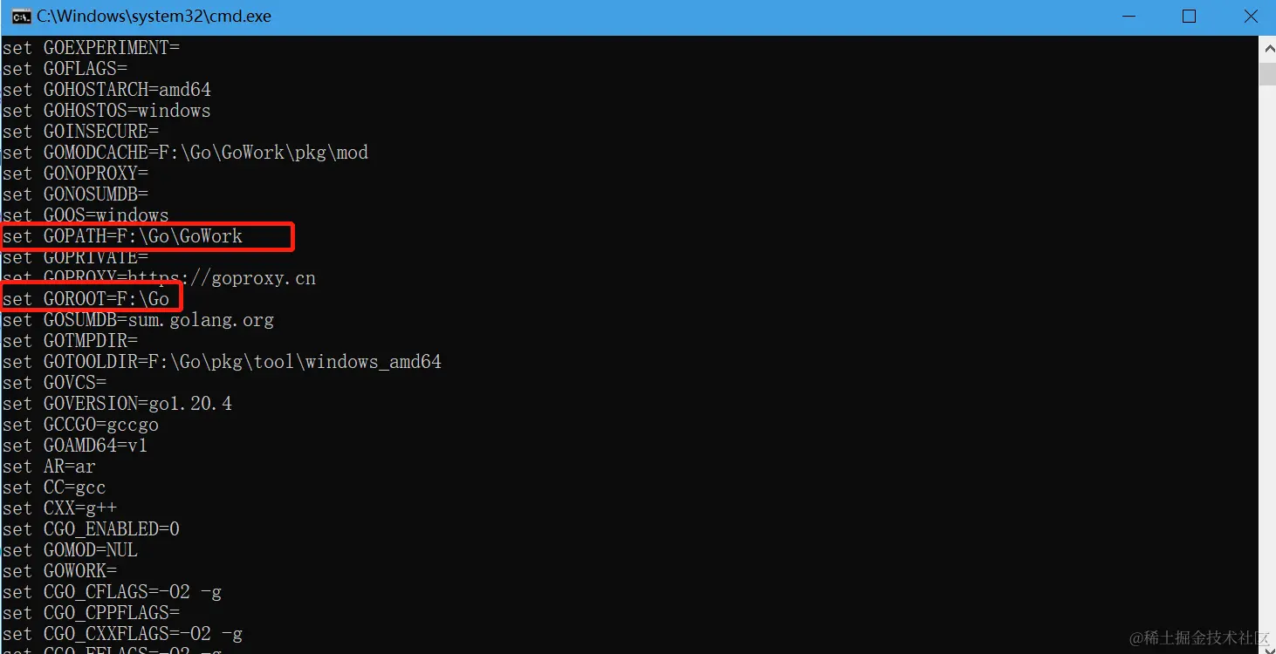
Task: Click the line set CGO_CFLAGS=-O2 -g
Action: click(112, 592)
